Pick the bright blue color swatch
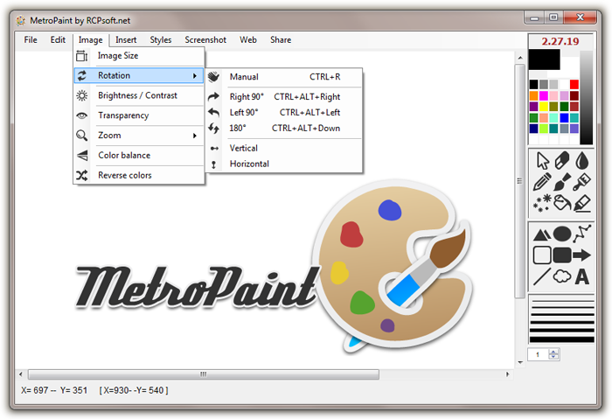 point(564,117)
